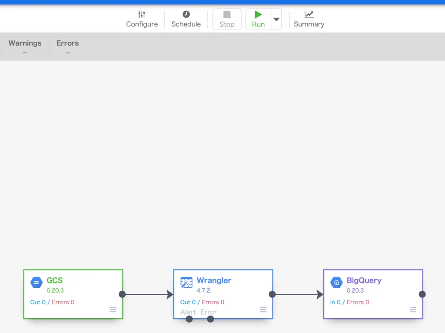
Task: Click Wrangler Errors 0 metric
Action: (213, 302)
